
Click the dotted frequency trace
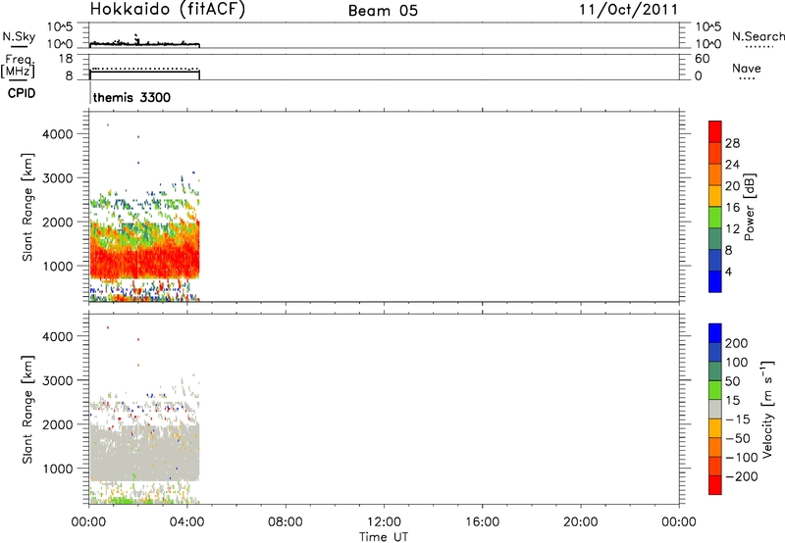tap(144, 69)
